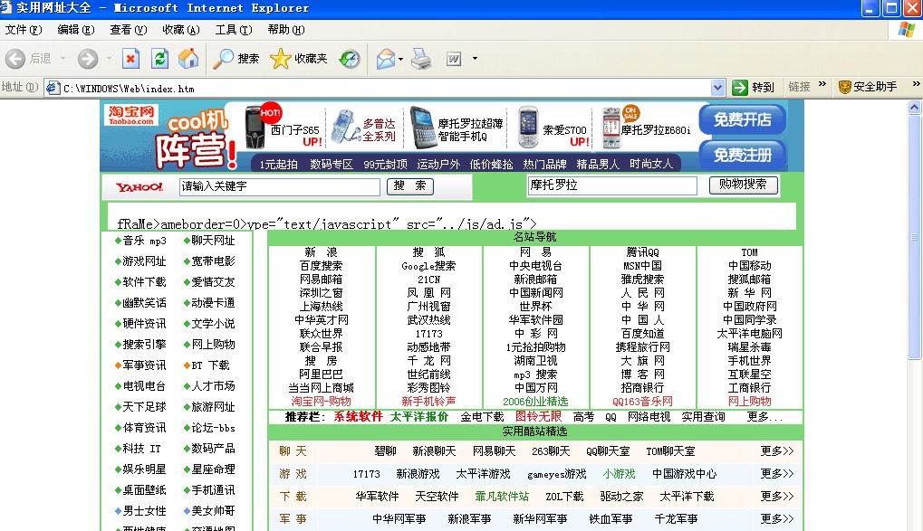Click the 购物搜索 button
Screen dimensions: 923x531
pyautogui.click(x=743, y=185)
